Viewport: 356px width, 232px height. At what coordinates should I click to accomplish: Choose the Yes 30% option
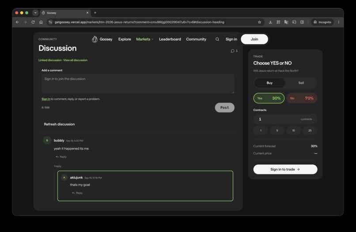pyautogui.click(x=269, y=98)
